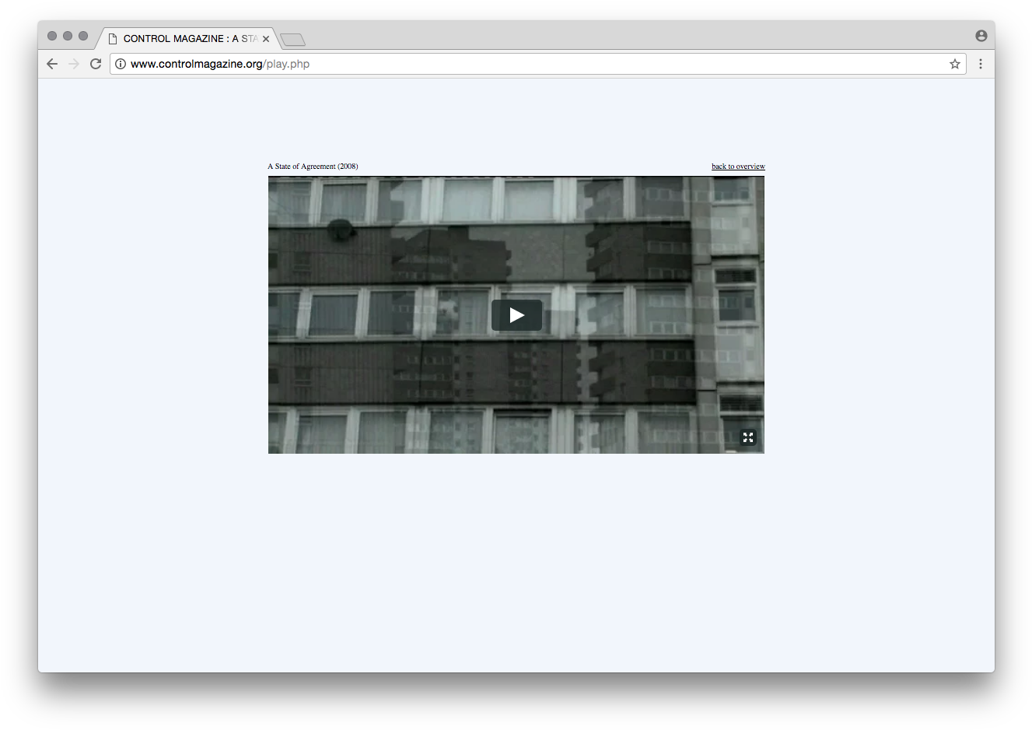Select the CONTROL MAGAZINE tab
The width and height of the screenshot is (1032, 730).
tap(187, 38)
